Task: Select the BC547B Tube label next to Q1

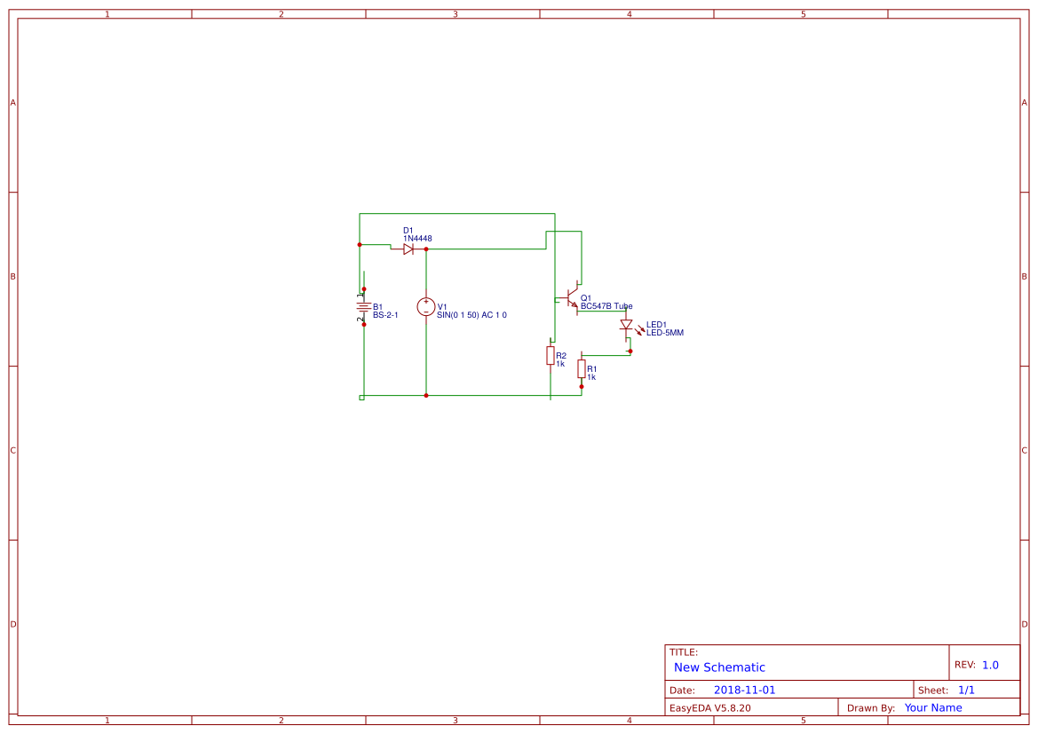Action: (606, 305)
